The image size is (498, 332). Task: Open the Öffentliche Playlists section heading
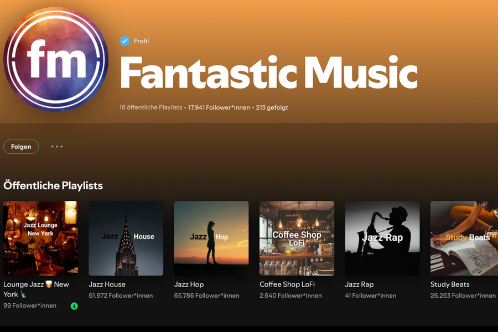click(x=53, y=185)
